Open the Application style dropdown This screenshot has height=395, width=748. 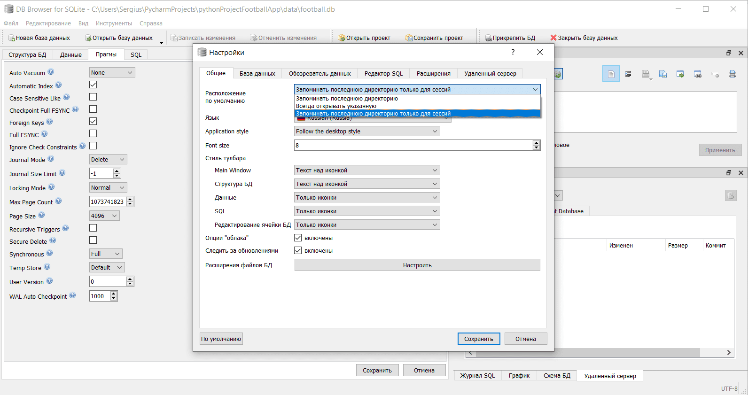[x=367, y=131]
